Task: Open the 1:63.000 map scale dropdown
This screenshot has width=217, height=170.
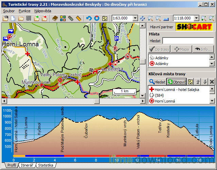Action: [135, 18]
